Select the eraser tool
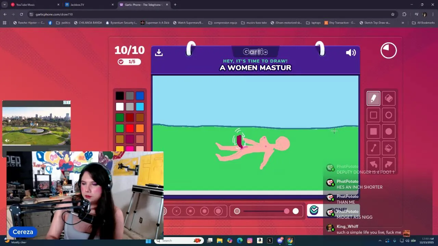This screenshot has width=438, height=246. [389, 98]
